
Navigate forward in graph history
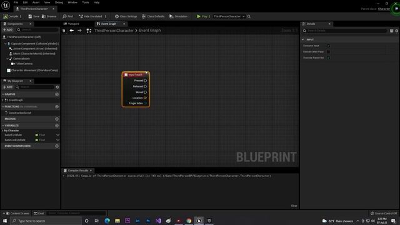(79, 31)
